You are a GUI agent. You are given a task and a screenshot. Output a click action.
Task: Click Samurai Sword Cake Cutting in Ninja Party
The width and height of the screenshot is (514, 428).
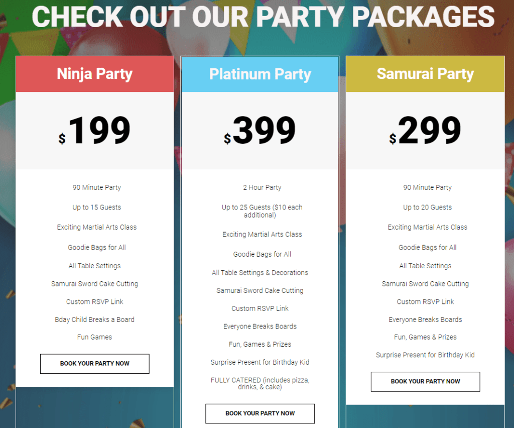(94, 283)
